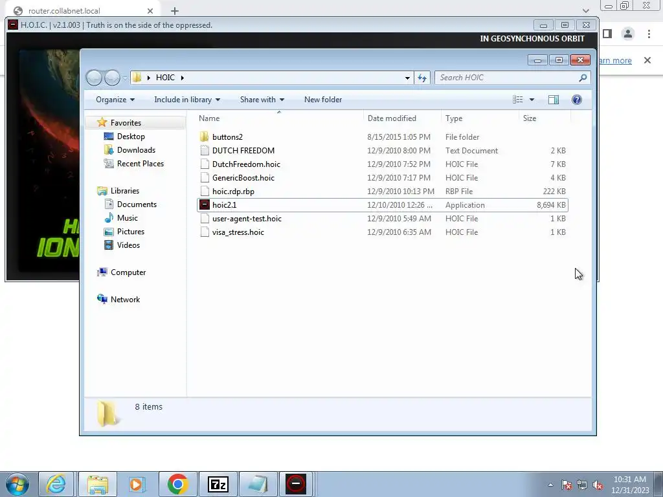Click the change view icon
663x497 pixels.
517,99
